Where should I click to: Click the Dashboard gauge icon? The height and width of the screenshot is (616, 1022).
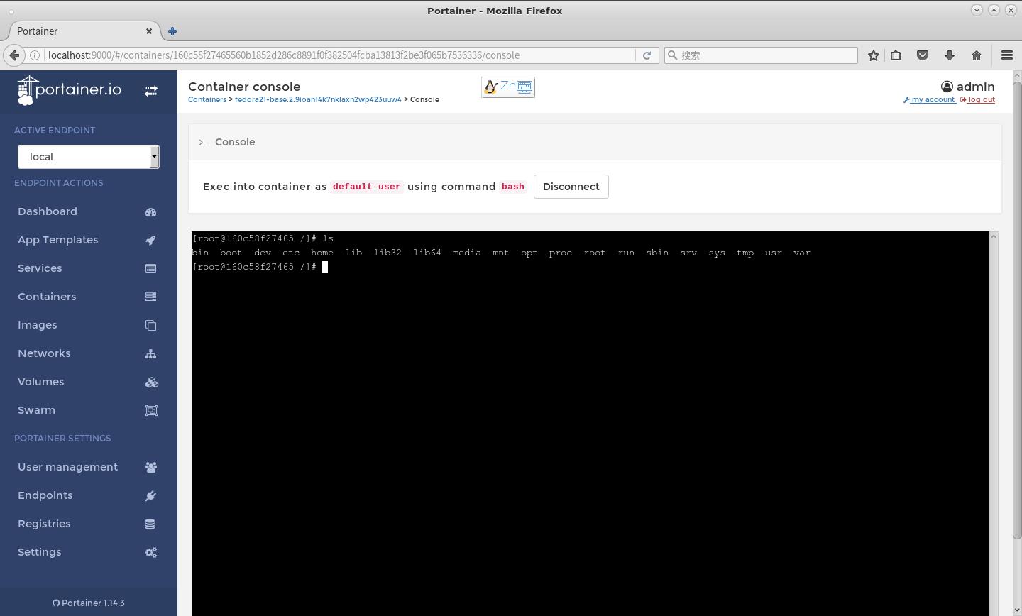point(151,212)
